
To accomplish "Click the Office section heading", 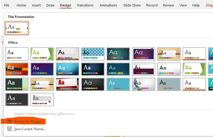I will [13, 43].
